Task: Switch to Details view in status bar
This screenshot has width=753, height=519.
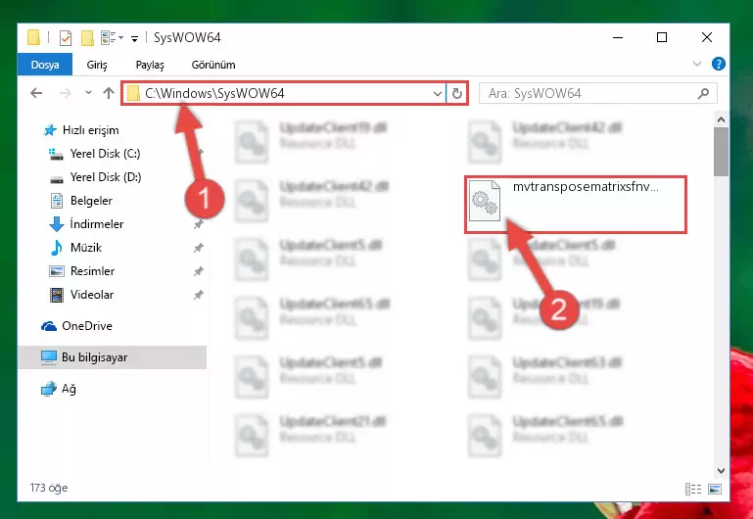Action: coord(693,490)
